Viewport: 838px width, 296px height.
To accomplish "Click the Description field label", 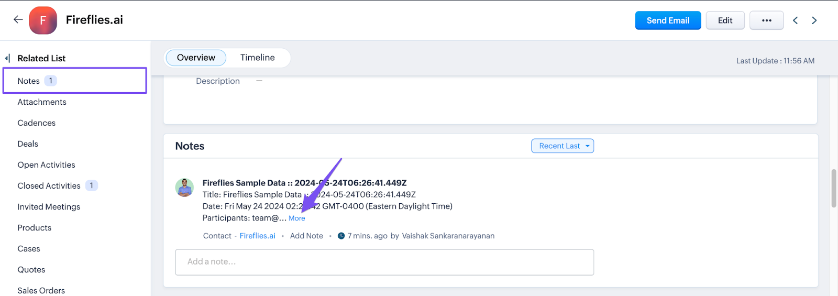I will pyautogui.click(x=218, y=81).
